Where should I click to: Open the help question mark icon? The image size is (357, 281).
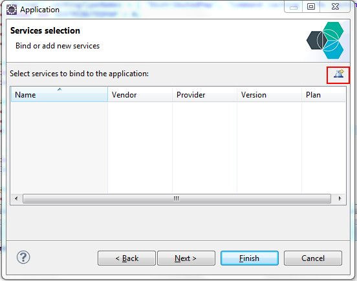coord(23,257)
